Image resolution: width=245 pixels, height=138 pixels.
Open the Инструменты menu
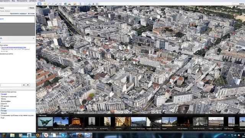click(22, 1)
